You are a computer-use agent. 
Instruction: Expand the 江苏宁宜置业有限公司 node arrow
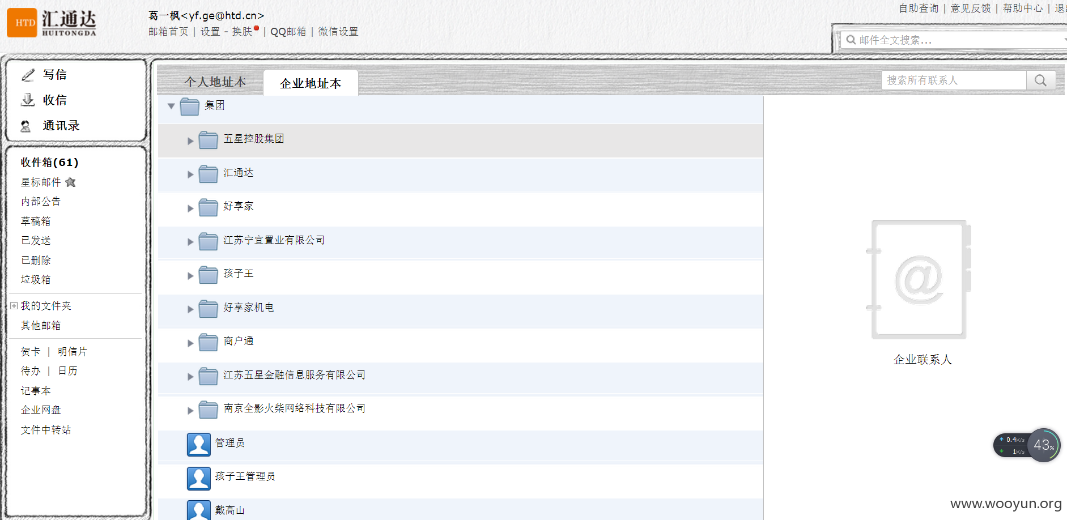click(190, 242)
